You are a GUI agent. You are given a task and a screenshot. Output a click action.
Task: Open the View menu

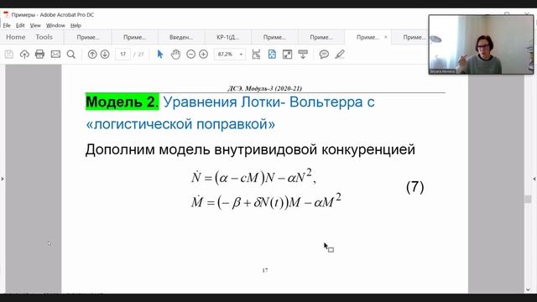[35, 25]
